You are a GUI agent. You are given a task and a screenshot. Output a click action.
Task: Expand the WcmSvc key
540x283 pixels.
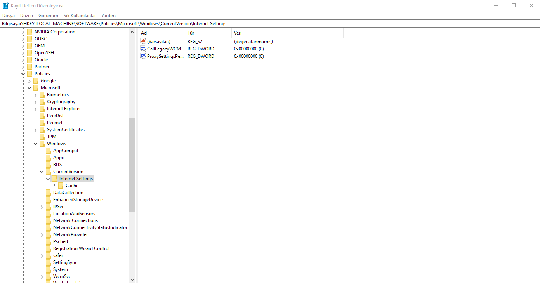coord(42,276)
